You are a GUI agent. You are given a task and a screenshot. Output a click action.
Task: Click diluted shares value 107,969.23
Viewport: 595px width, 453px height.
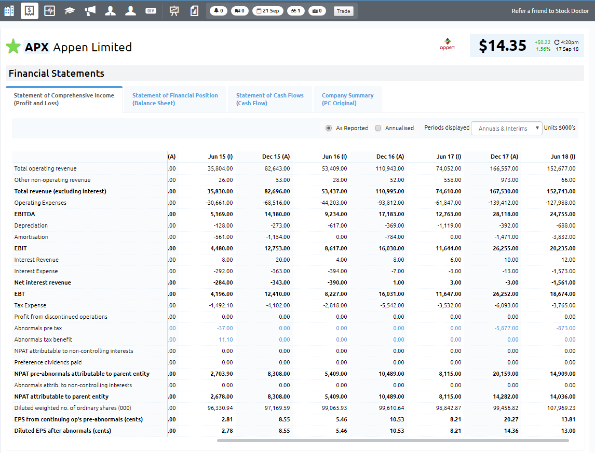click(x=562, y=408)
